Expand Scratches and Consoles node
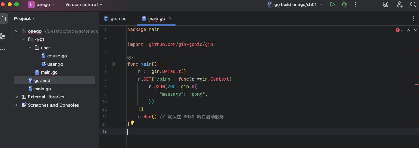 [17, 105]
